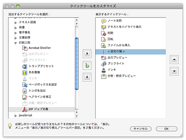Expand the 文書処理 category

(x=16, y=38)
